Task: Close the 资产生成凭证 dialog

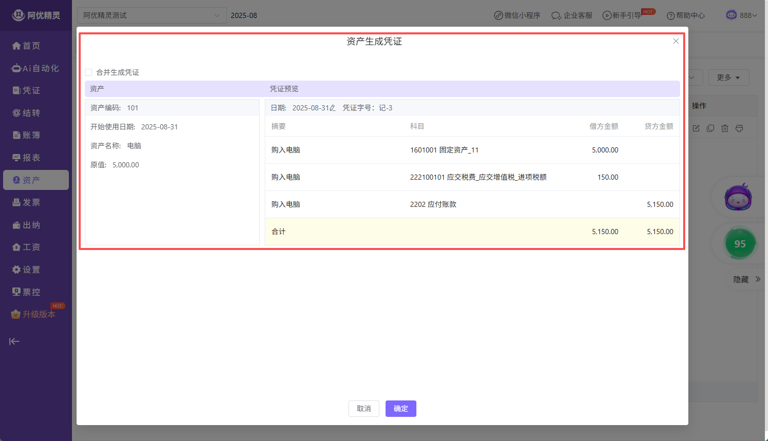Action: click(x=676, y=41)
